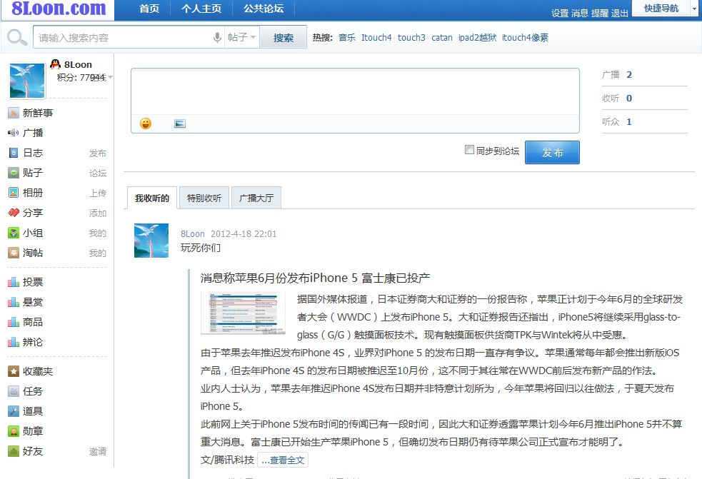
Task: Click the 日志 blog icon
Action: (x=14, y=153)
